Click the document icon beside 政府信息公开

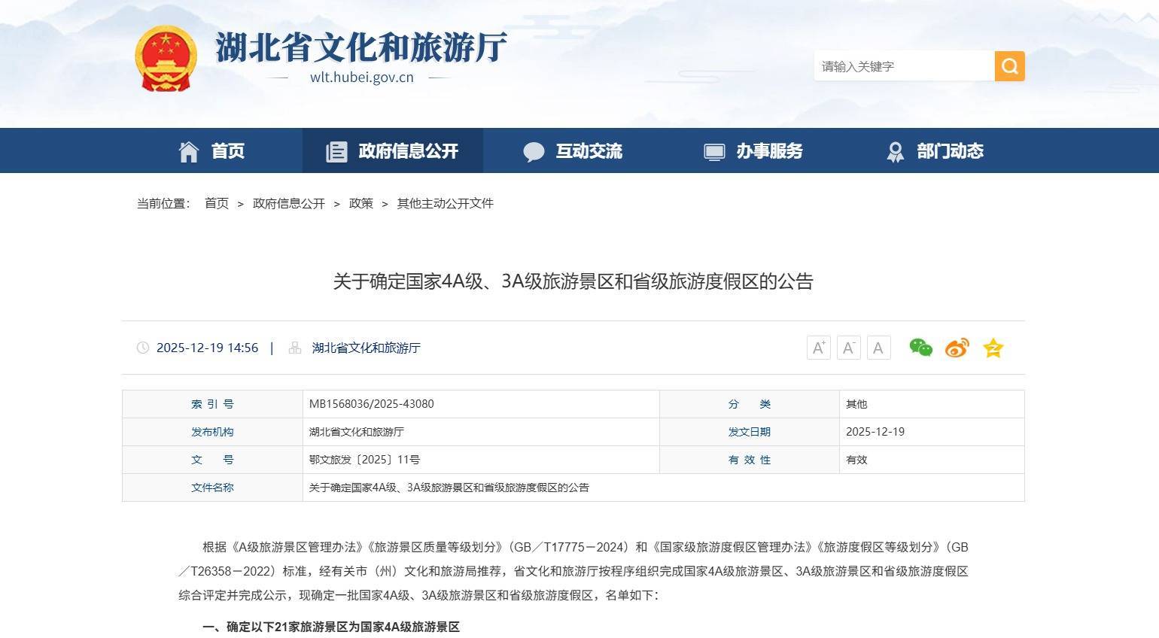coord(336,150)
